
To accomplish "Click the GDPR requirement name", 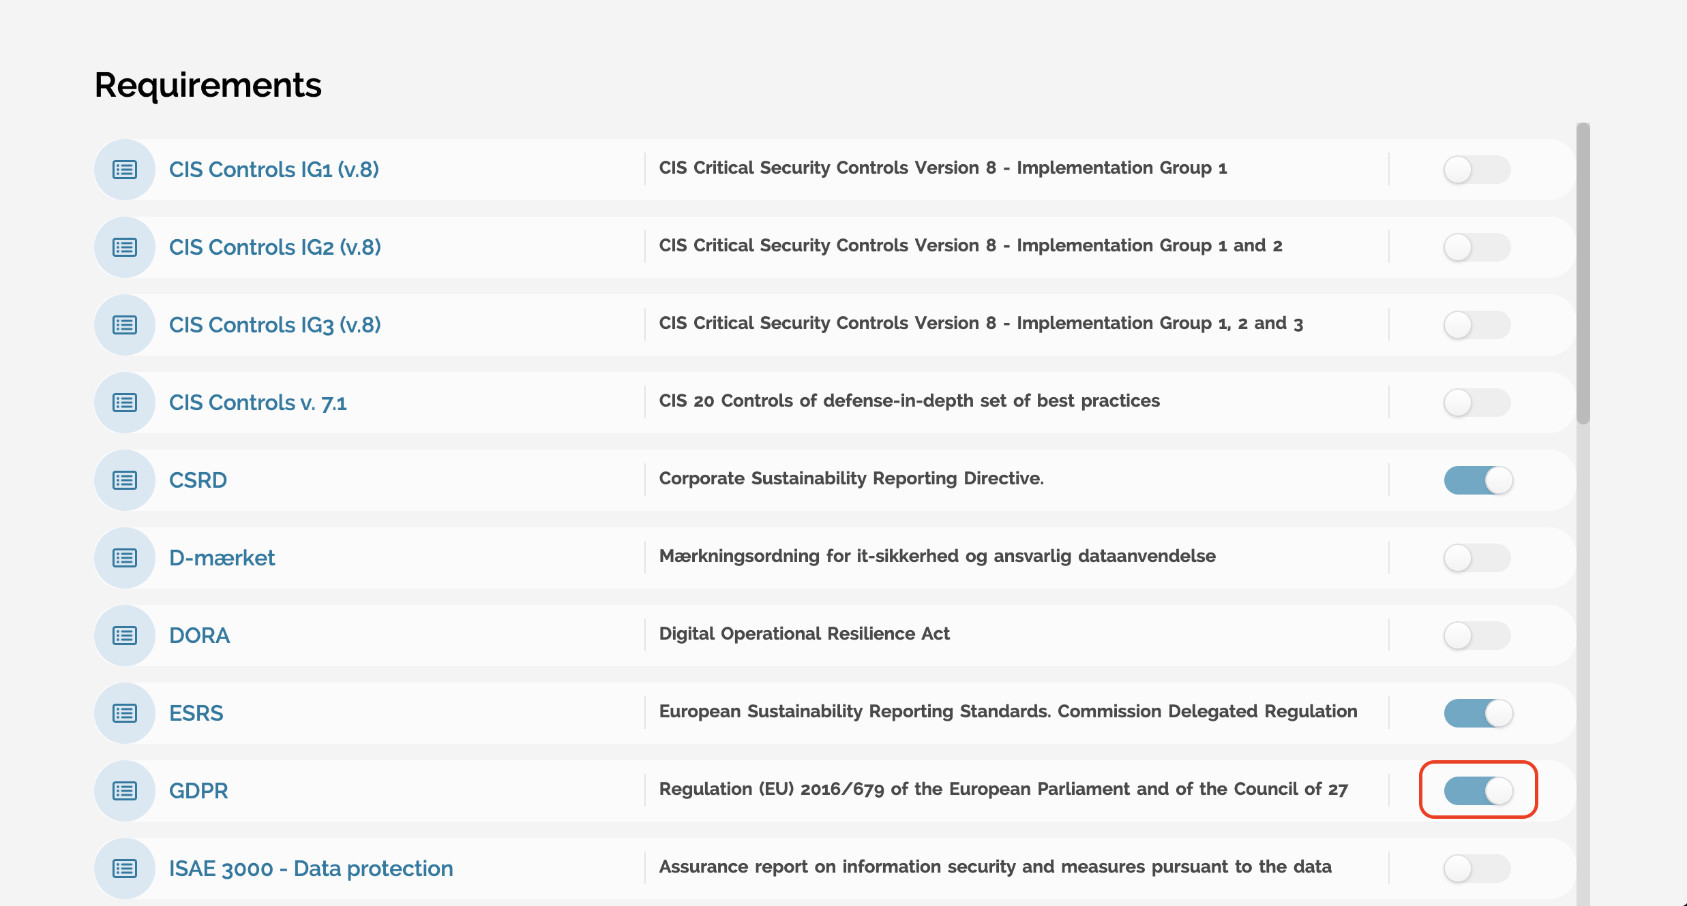I will tap(198, 791).
